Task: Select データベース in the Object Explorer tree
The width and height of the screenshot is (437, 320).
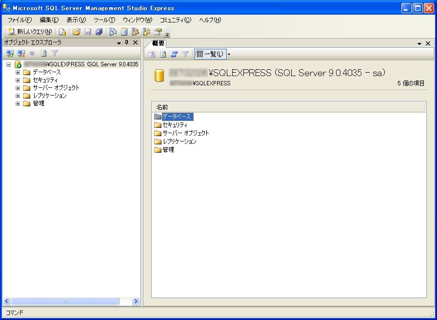Action: click(46, 72)
